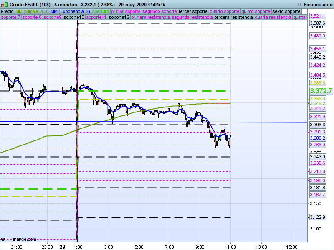Click the 7:00 time axis label
The image size is (334, 250).
pos(170,247)
